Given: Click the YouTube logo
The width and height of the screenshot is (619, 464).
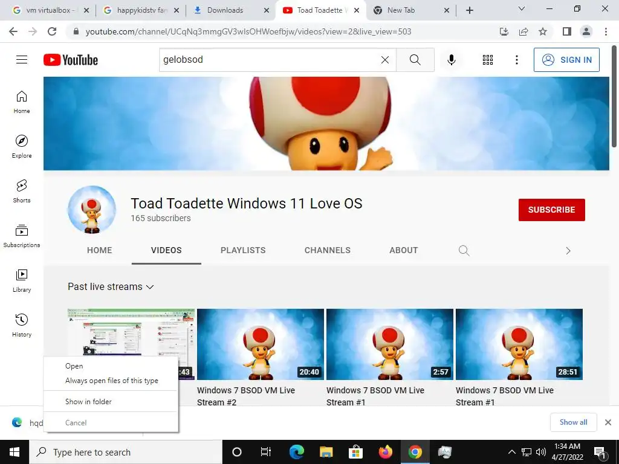Looking at the screenshot, I should (71, 60).
